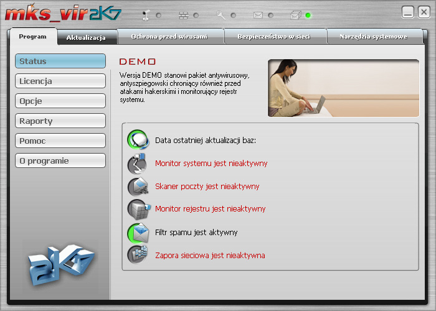Click the mks_vir 2k7 logo in title bar

tap(63, 13)
